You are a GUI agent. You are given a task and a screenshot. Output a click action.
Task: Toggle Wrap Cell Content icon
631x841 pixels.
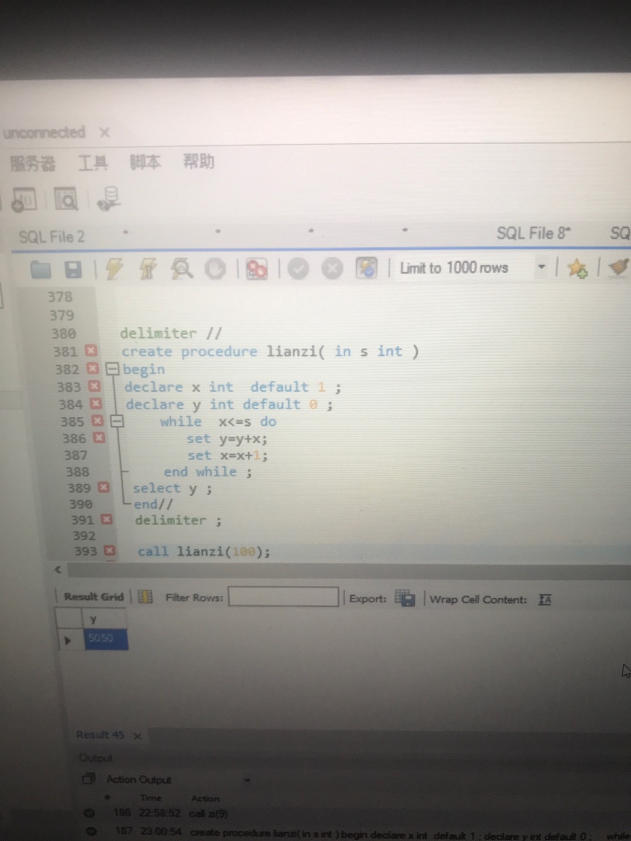click(x=545, y=600)
